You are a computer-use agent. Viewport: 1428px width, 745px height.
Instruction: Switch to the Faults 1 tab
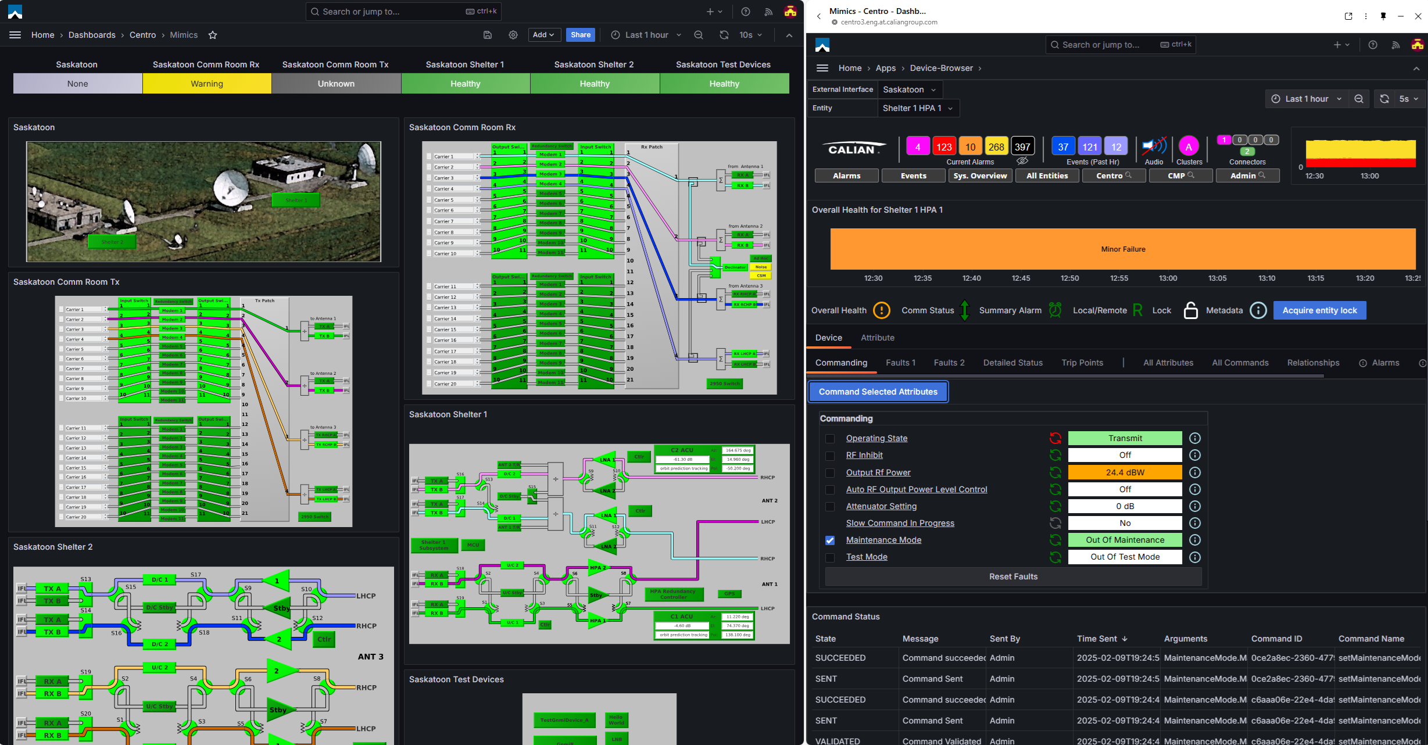[x=900, y=363]
